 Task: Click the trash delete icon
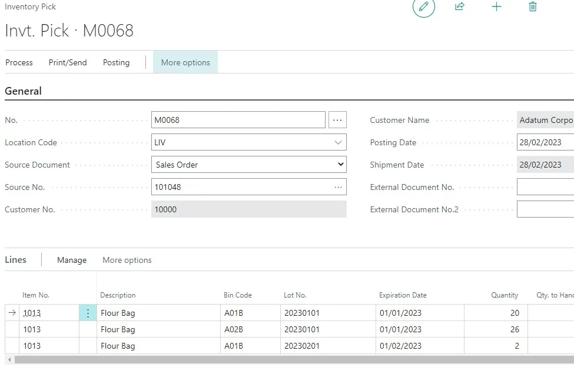(533, 6)
